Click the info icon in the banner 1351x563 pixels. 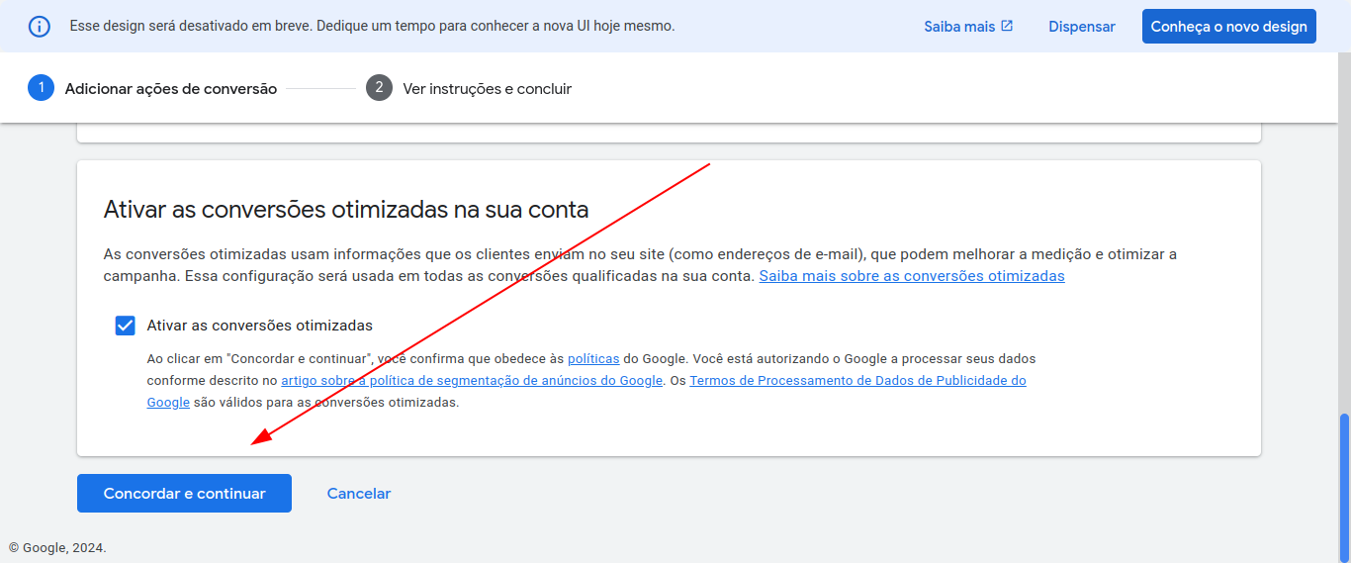[39, 26]
